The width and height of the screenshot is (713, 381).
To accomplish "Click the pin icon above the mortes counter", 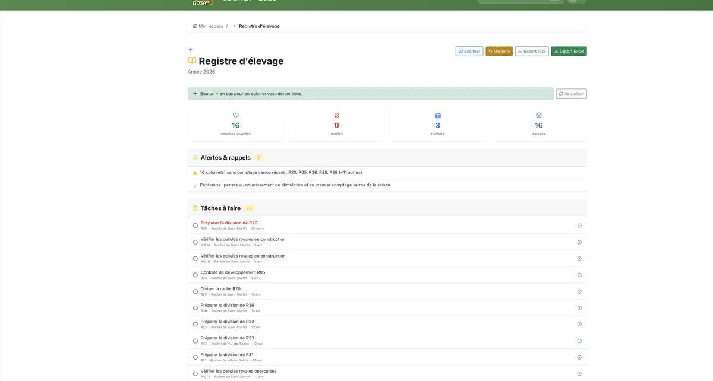I will 336,115.
